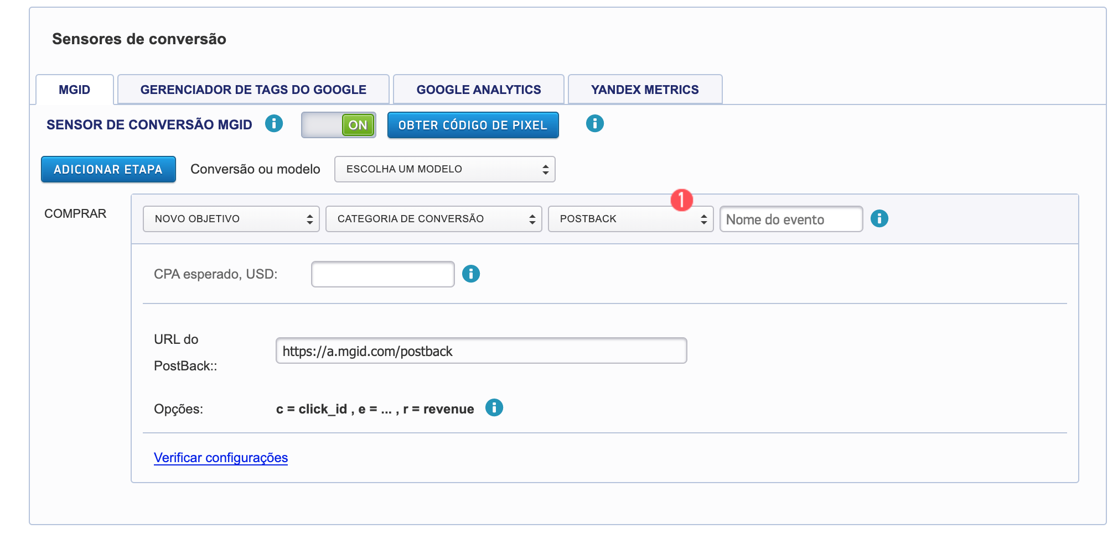
Task: Click the PostBack URL text field
Action: 481,351
